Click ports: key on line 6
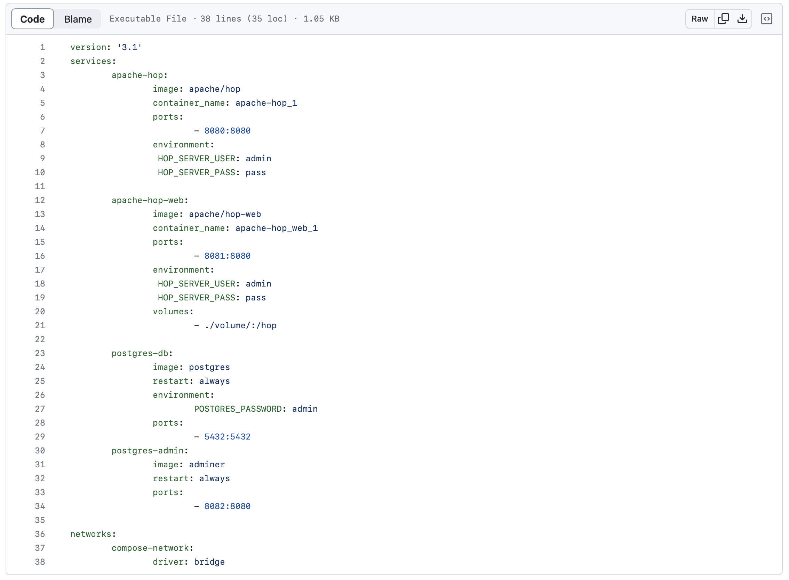789x580 pixels. [x=168, y=116]
